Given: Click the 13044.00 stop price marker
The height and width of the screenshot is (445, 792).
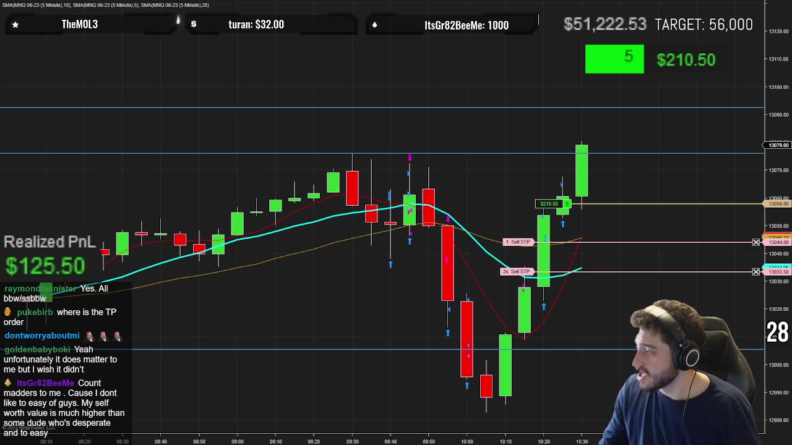Looking at the screenshot, I should (x=778, y=242).
